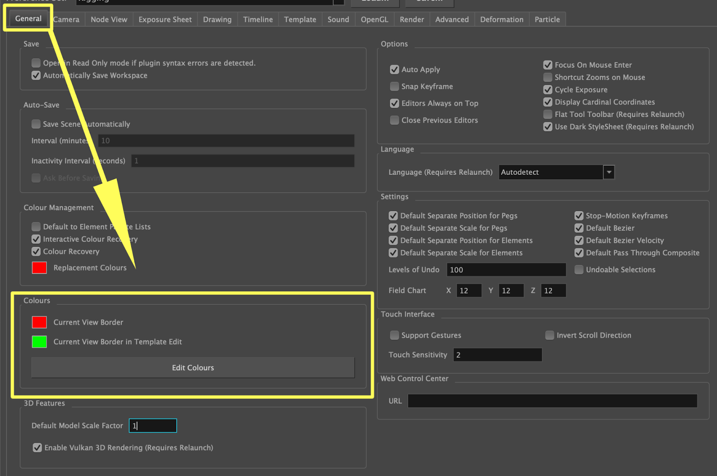The image size is (717, 476).
Task: Click the Web Control Center URL field
Action: click(x=551, y=401)
